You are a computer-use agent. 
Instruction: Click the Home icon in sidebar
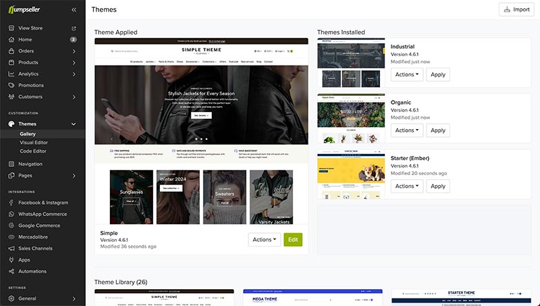coord(11,40)
